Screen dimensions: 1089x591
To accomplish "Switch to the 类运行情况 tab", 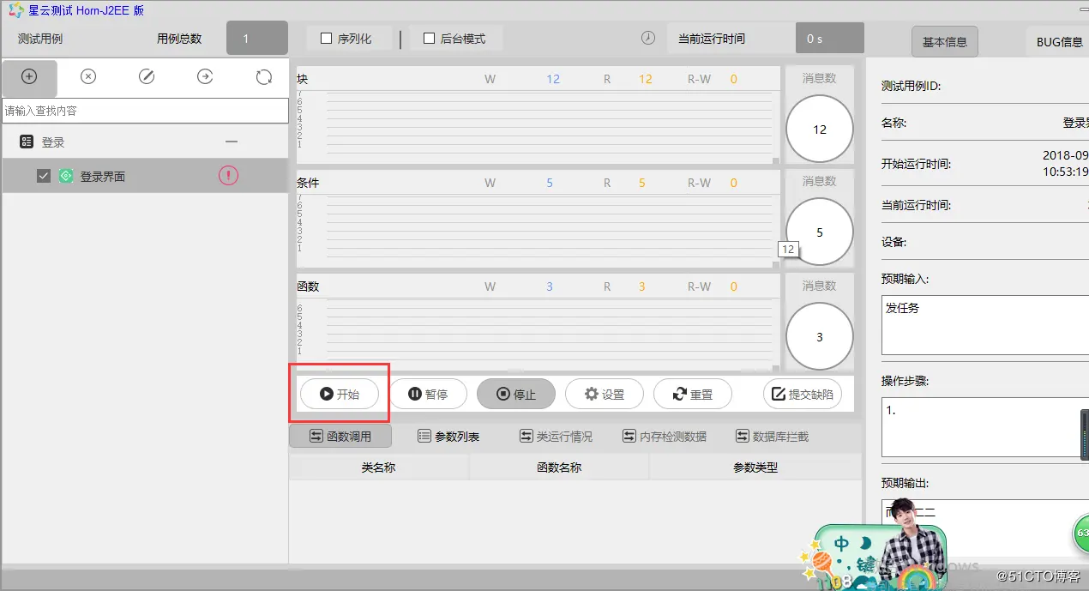I will click(x=556, y=436).
